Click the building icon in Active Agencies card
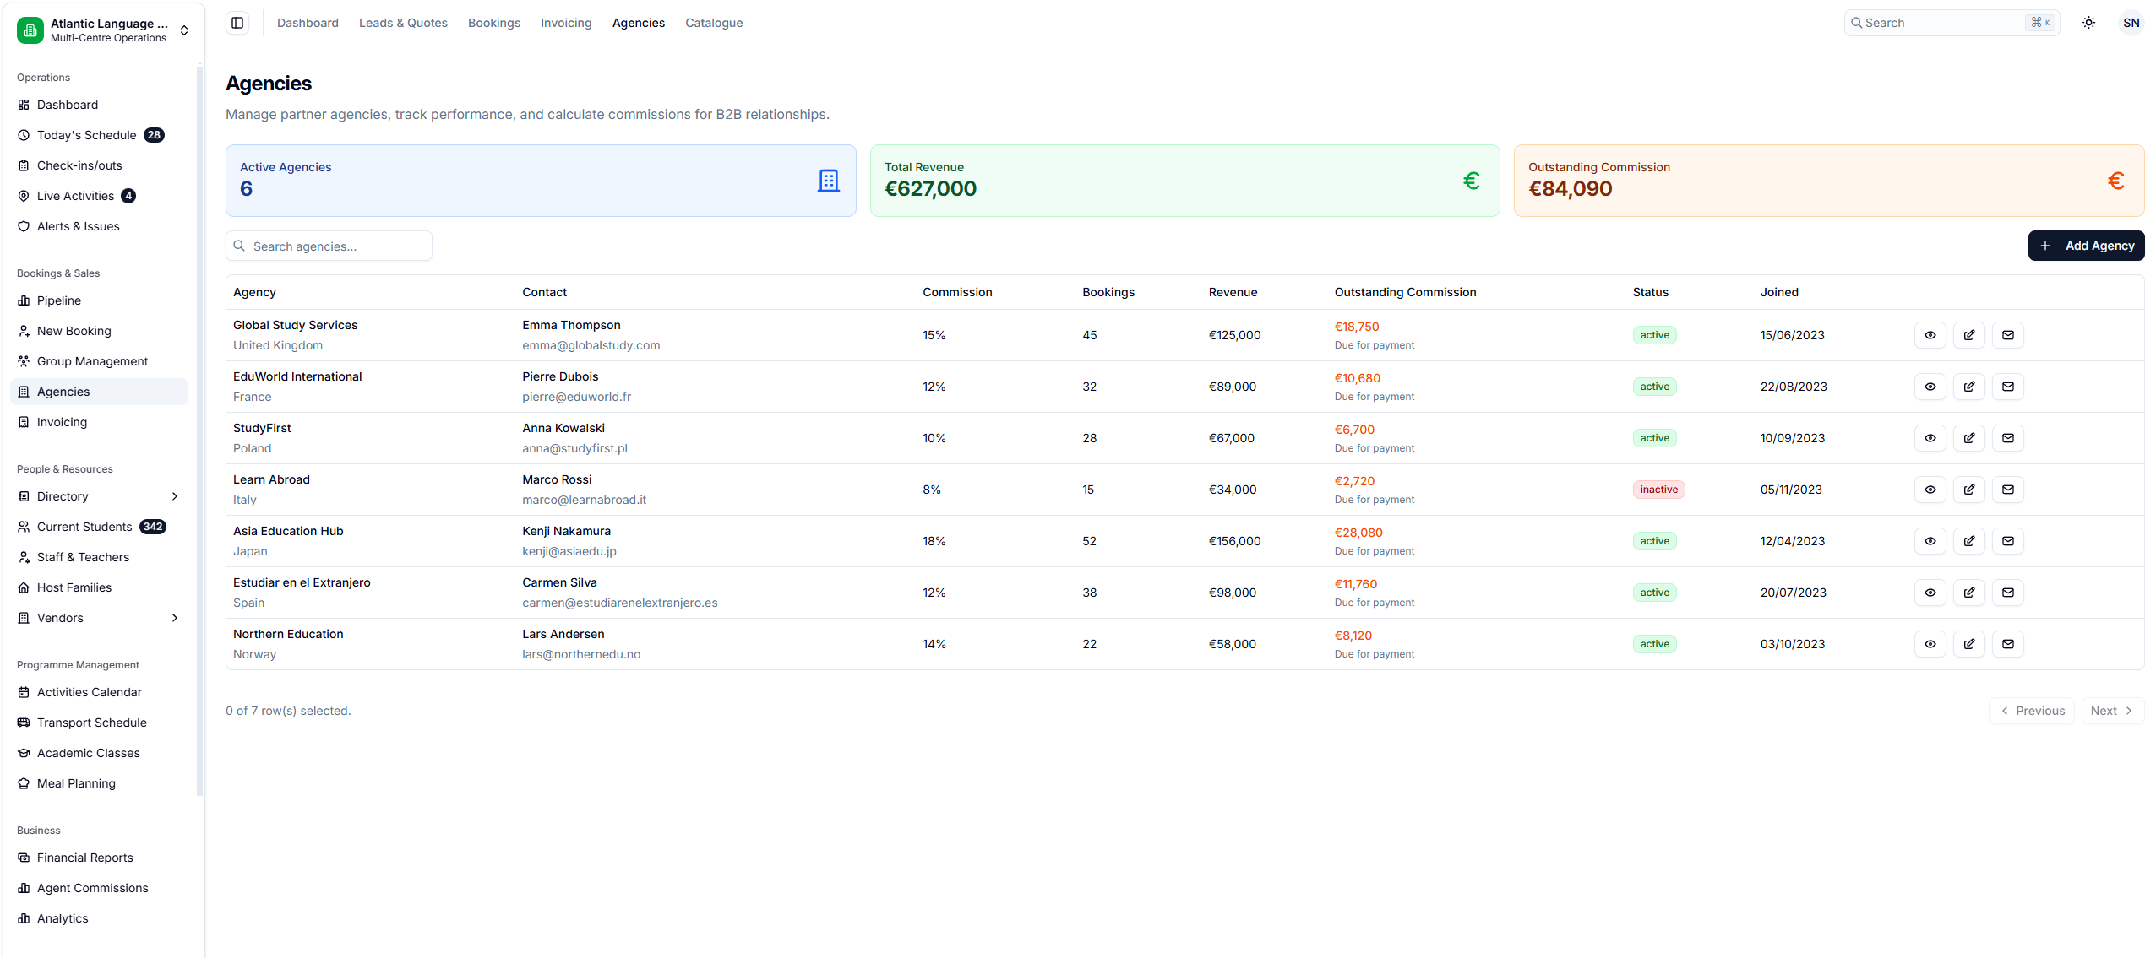This screenshot has height=958, width=2156. pyautogui.click(x=828, y=181)
